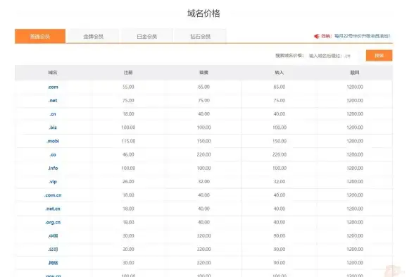Open the .公司 domain link

[x=53, y=250]
